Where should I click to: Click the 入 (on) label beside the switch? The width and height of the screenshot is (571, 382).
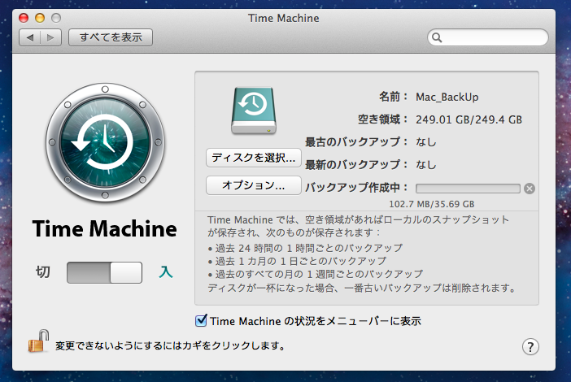click(166, 272)
